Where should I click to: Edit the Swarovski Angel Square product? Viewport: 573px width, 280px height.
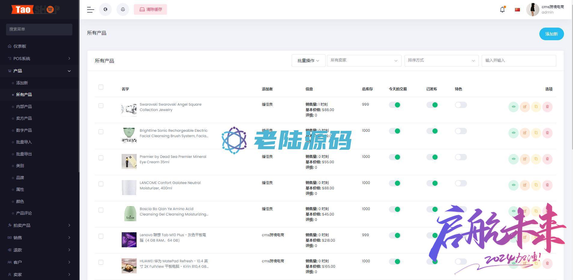coord(525,107)
